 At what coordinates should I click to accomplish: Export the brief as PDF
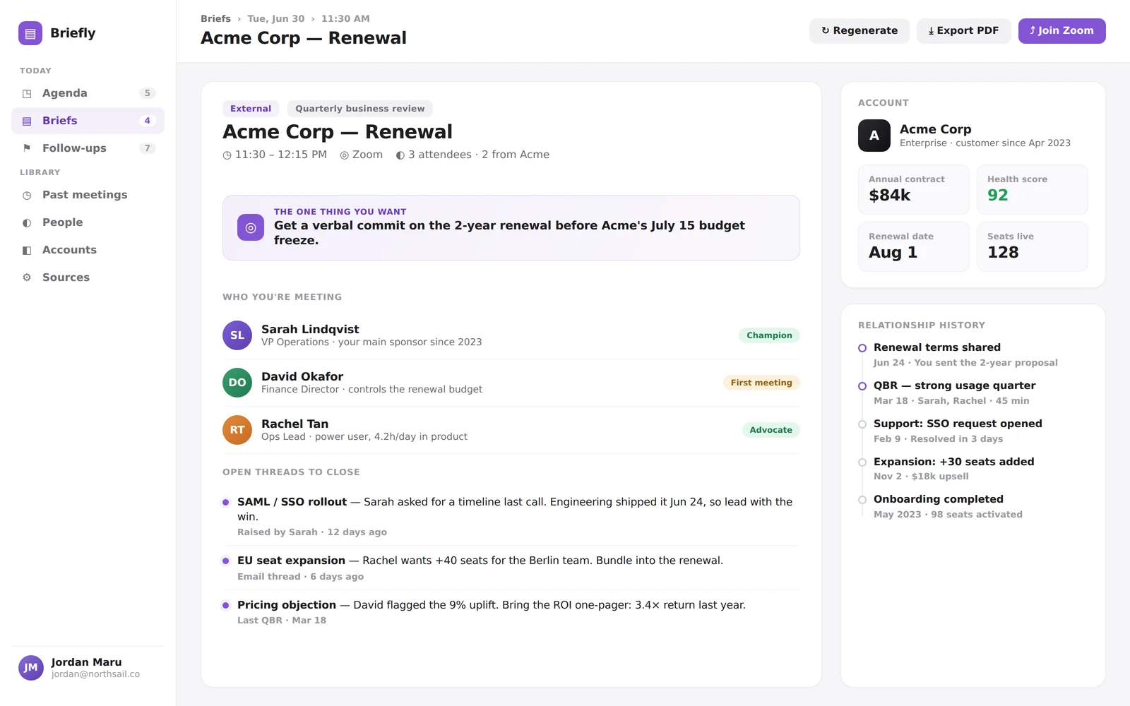coord(964,31)
